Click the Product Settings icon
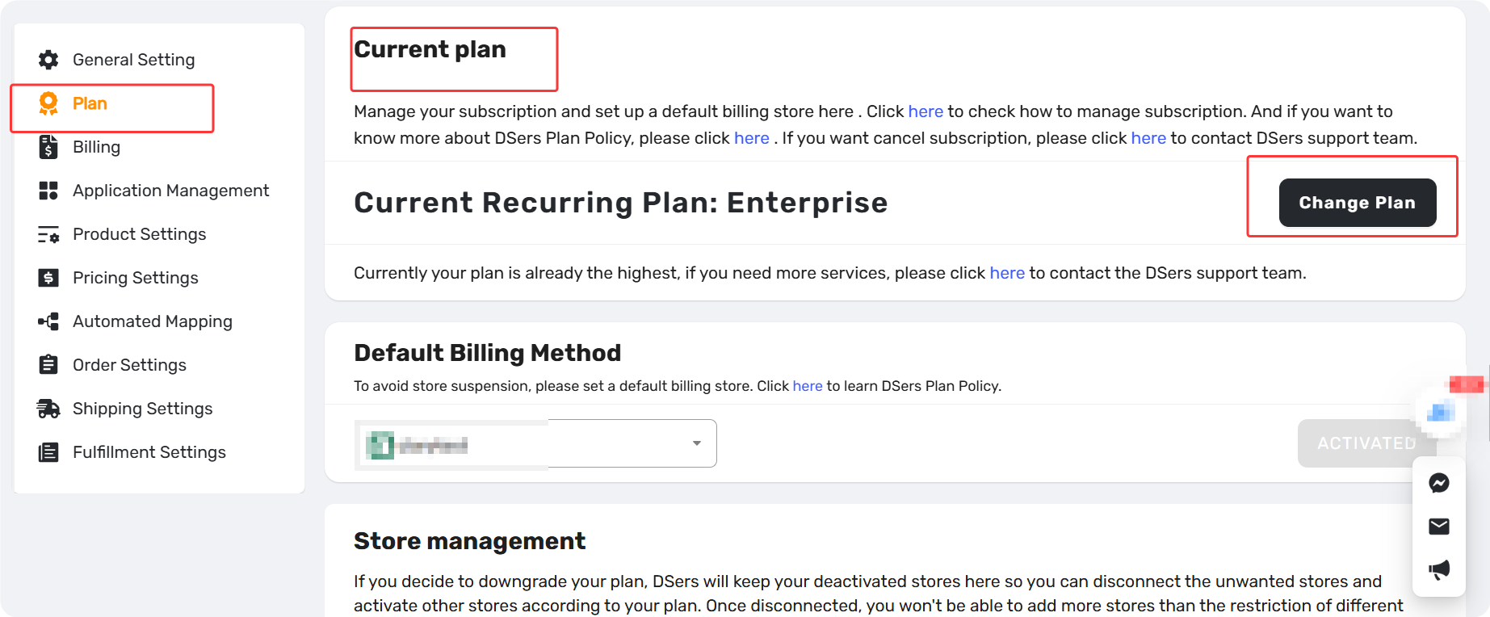This screenshot has height=617, width=1490. 48,234
